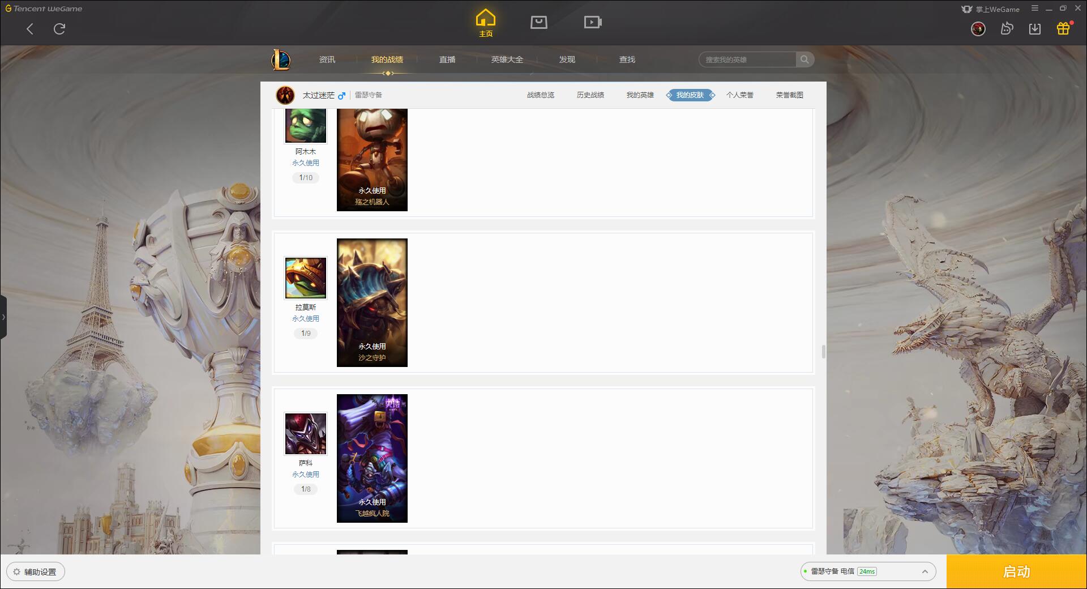This screenshot has width=1087, height=589.
Task: Open the gift box icon
Action: [1063, 29]
